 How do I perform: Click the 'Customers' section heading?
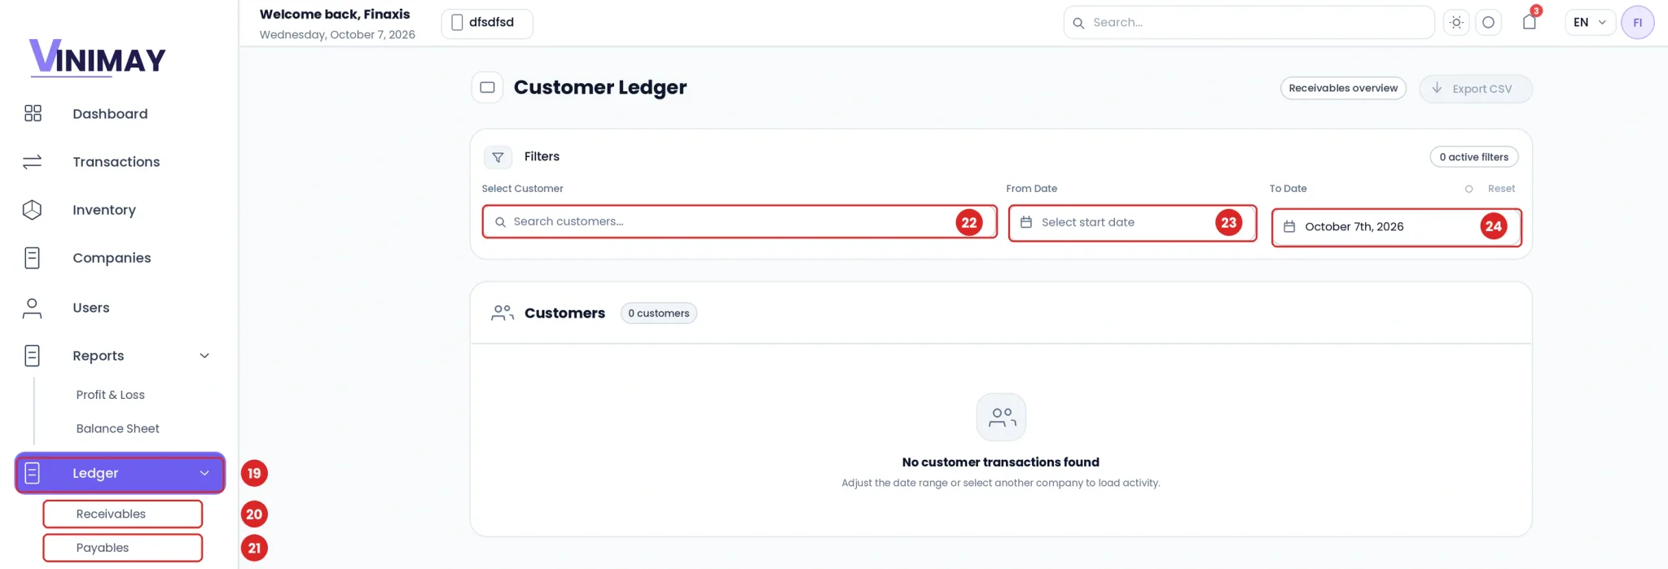pos(564,313)
